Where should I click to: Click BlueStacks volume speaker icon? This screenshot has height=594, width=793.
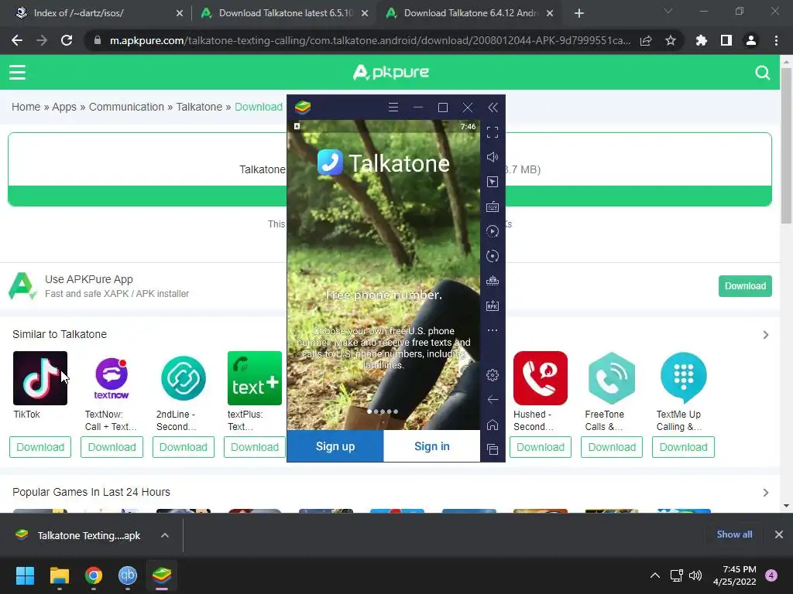pyautogui.click(x=492, y=157)
